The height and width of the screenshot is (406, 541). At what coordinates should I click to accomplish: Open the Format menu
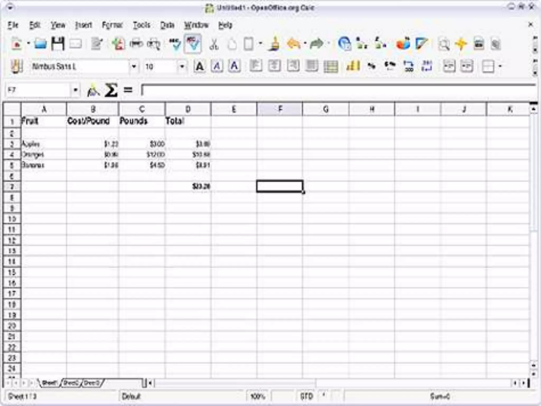tap(112, 25)
